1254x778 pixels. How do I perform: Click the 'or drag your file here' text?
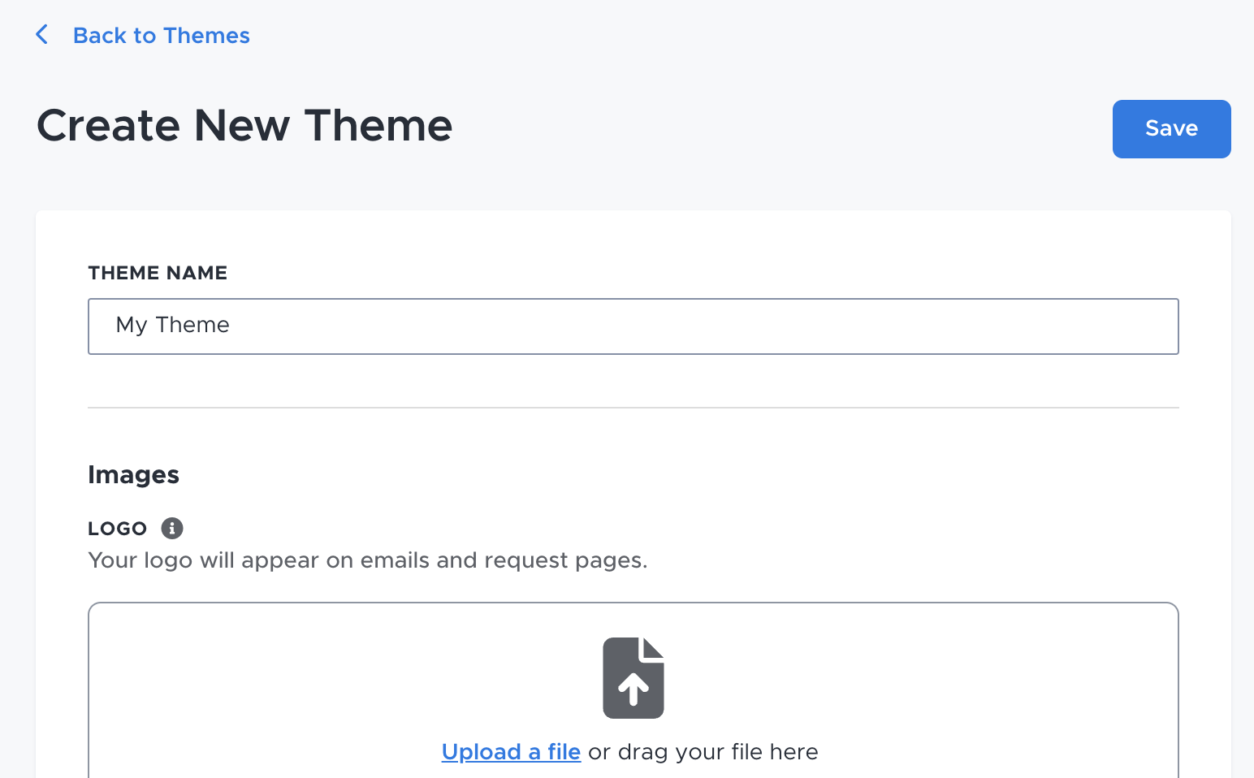pyautogui.click(x=703, y=752)
